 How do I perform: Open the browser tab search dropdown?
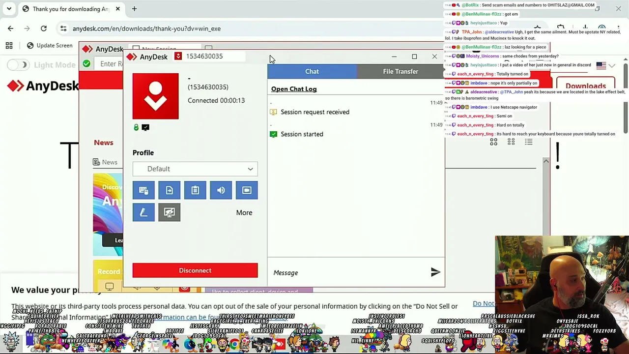click(9, 9)
